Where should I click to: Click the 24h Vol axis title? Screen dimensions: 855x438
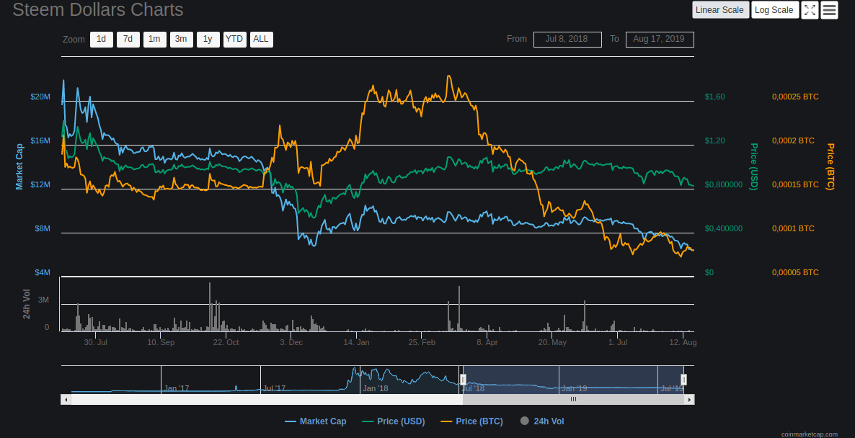click(x=27, y=305)
